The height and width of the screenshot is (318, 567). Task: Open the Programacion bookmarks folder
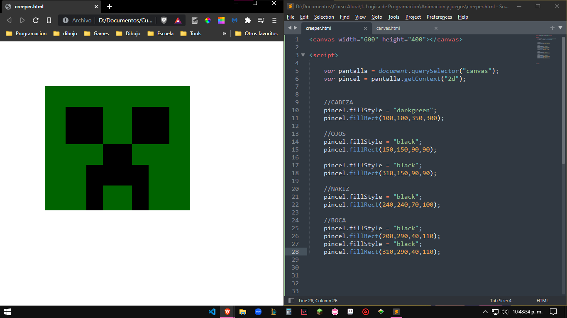[x=26, y=34]
